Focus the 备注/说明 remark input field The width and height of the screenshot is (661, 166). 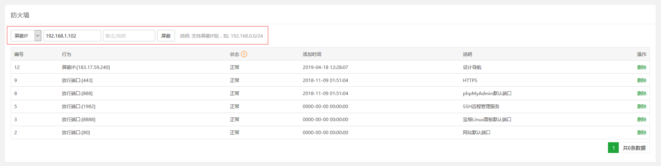point(129,36)
